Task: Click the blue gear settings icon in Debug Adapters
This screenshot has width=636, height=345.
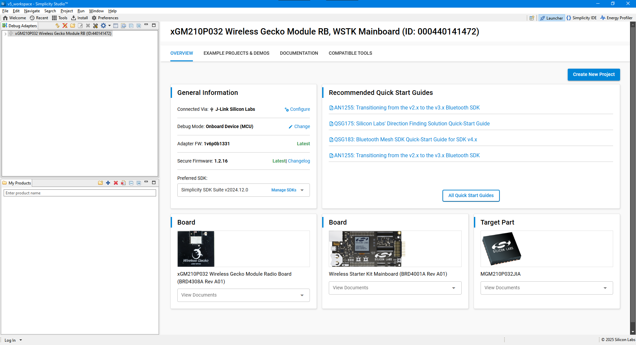Action: [103, 26]
